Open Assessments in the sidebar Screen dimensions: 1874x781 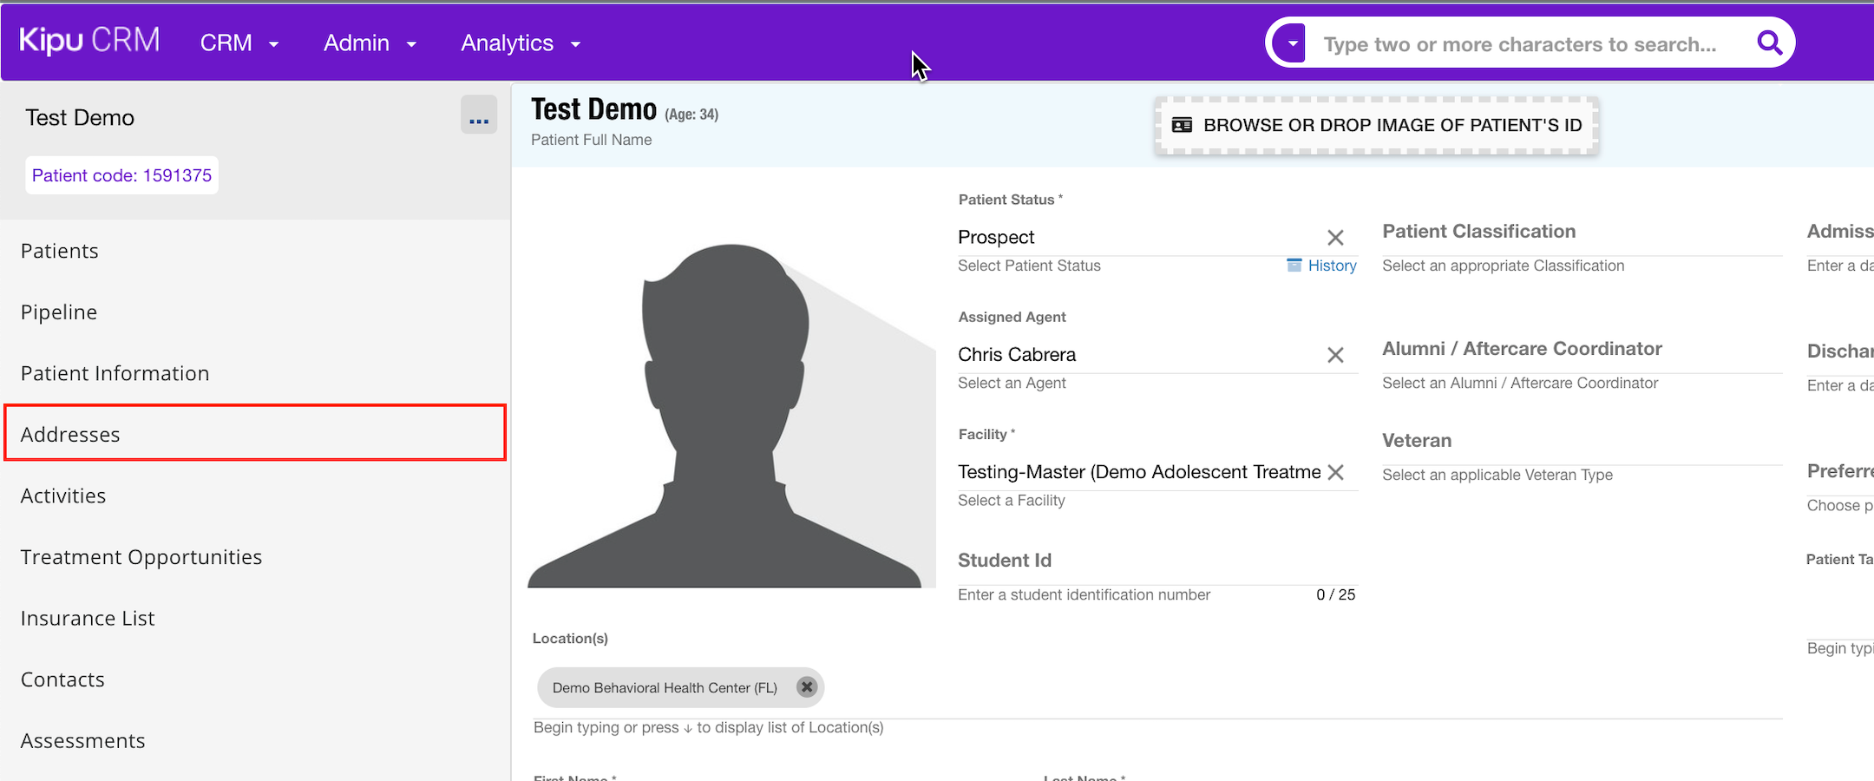pyautogui.click(x=255, y=741)
